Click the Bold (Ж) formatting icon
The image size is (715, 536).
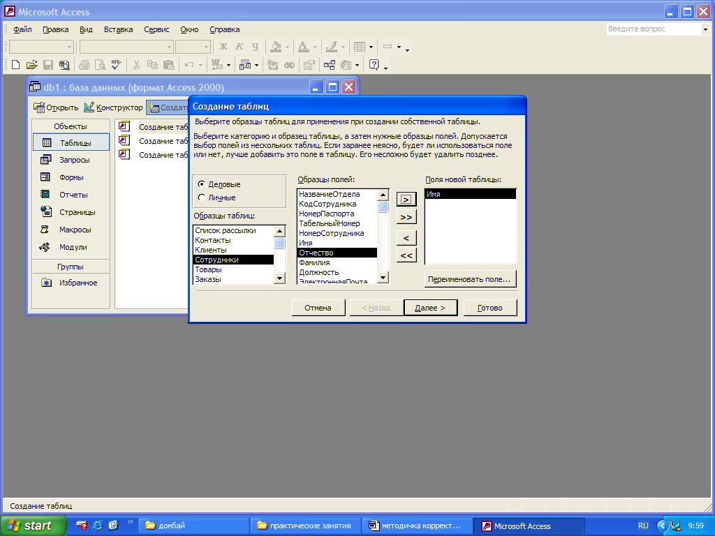223,47
